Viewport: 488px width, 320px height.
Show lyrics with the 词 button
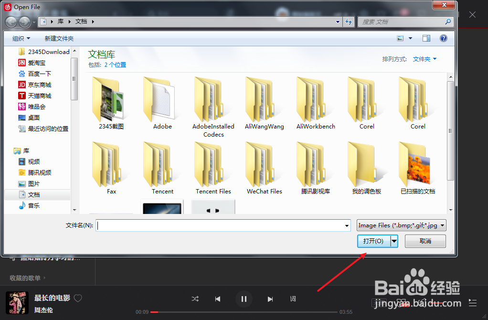pyautogui.click(x=293, y=299)
